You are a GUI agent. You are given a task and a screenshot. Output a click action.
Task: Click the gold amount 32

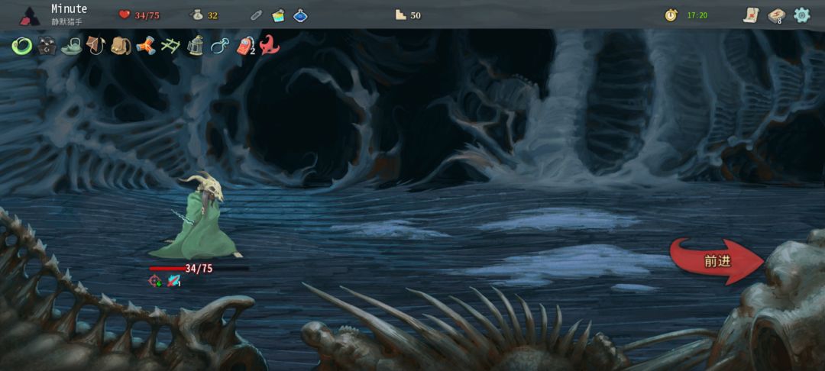(212, 15)
